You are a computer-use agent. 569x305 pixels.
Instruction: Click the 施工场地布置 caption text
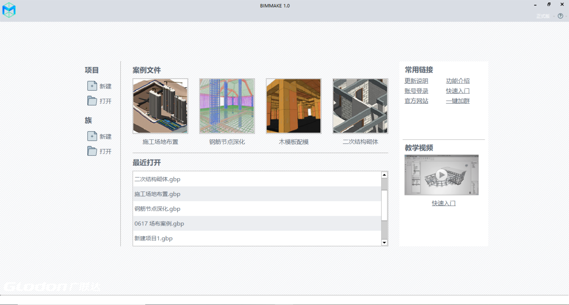160,142
